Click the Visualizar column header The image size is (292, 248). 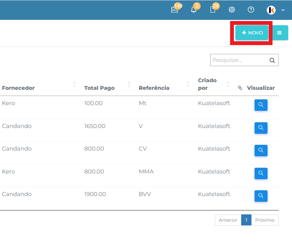(261, 88)
